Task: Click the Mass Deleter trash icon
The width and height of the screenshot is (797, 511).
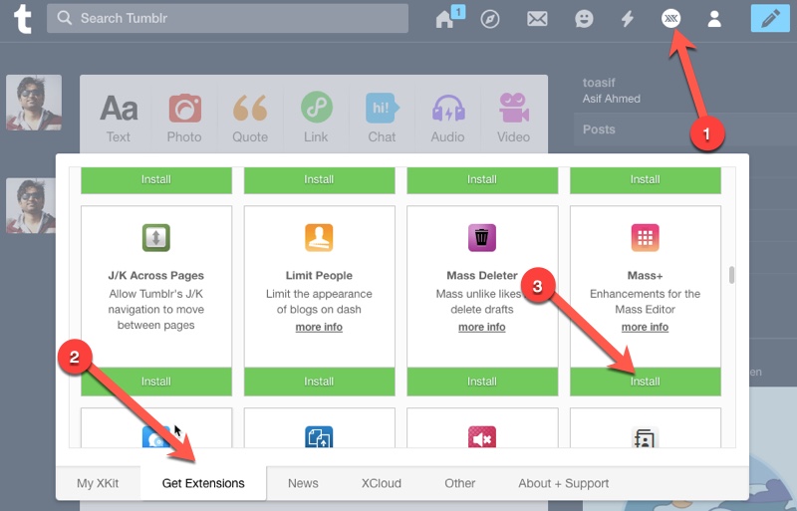Action: click(x=482, y=237)
